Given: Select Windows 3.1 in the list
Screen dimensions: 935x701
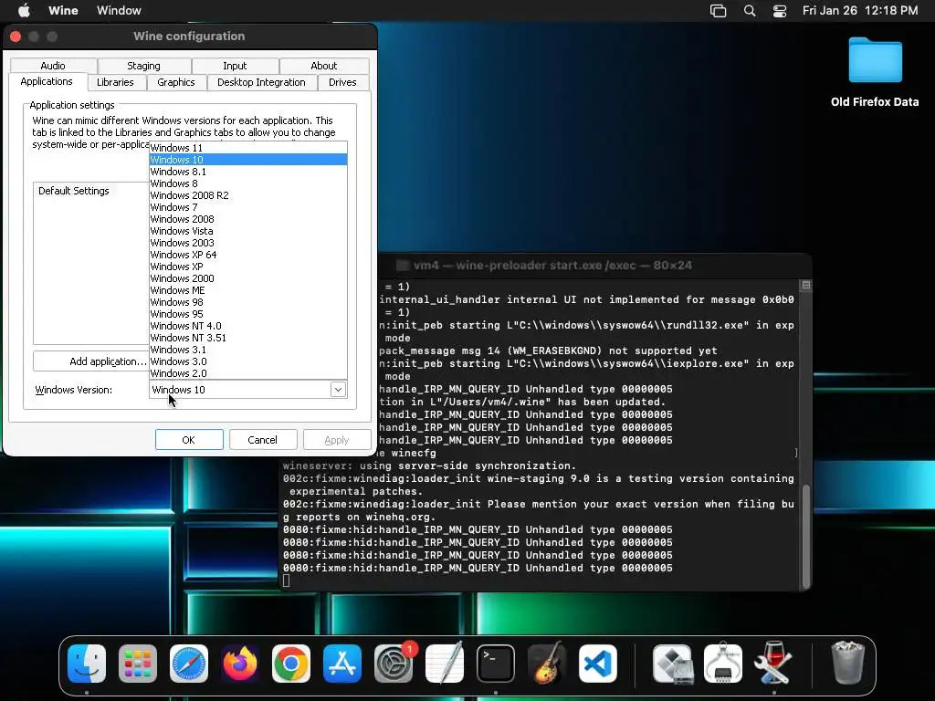Looking at the screenshot, I should pyautogui.click(x=248, y=350).
